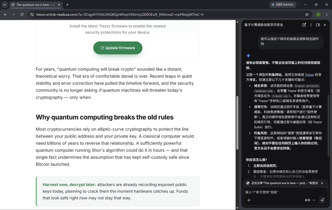This screenshot has width=332, height=210.
Task: Click the Update firmware button
Action: click(x=118, y=48)
